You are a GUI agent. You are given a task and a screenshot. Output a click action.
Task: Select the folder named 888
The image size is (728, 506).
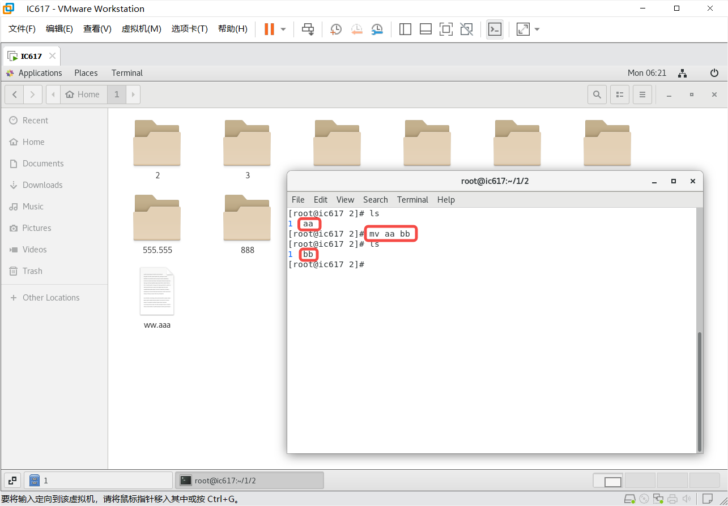(x=247, y=224)
